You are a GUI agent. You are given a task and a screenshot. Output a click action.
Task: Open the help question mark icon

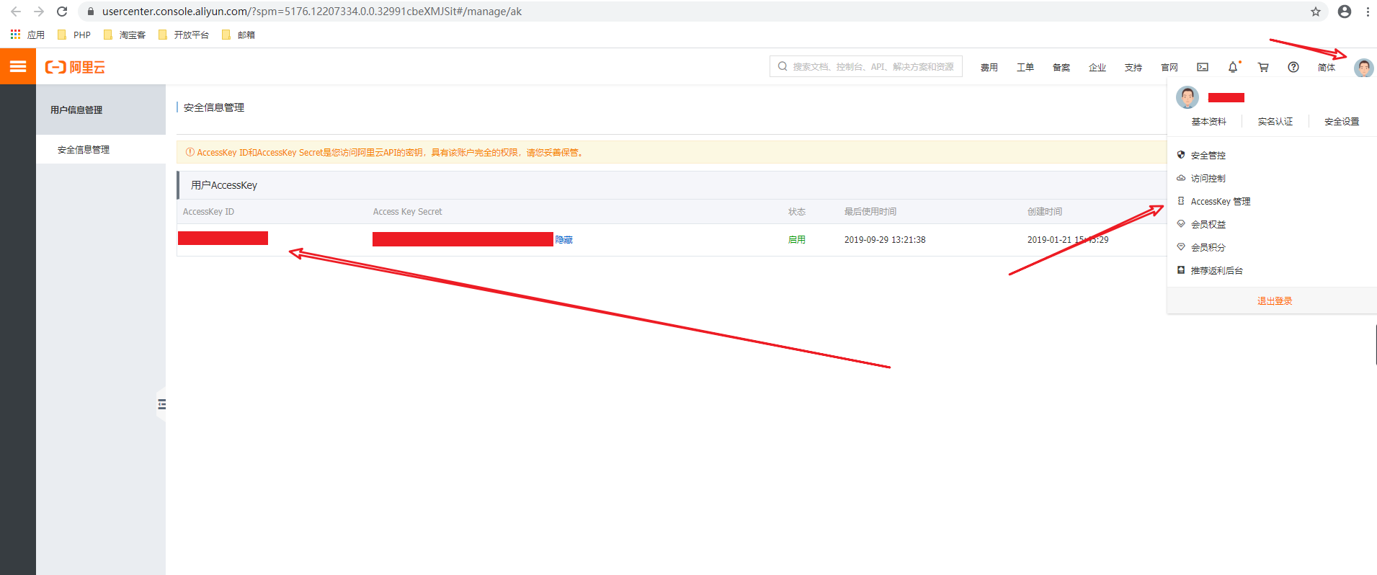tap(1293, 67)
